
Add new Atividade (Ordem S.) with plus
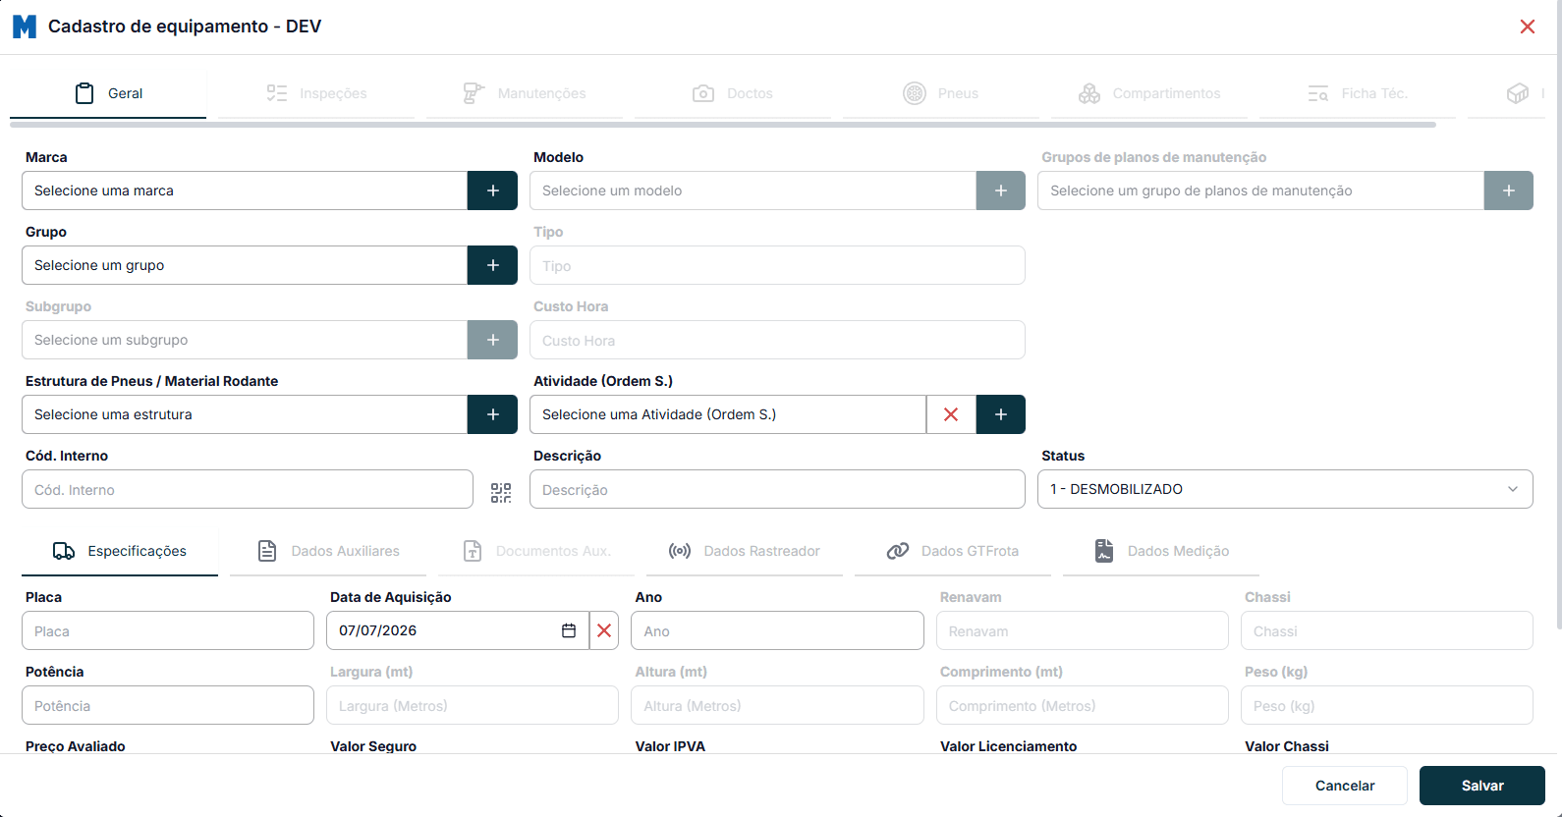[1001, 414]
